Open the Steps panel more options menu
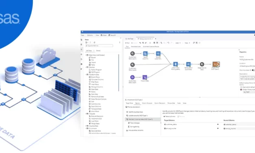 click(120, 42)
